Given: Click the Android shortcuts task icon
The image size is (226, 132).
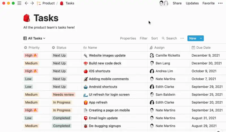Looking at the screenshot, I should pyautogui.click(x=86, y=87).
